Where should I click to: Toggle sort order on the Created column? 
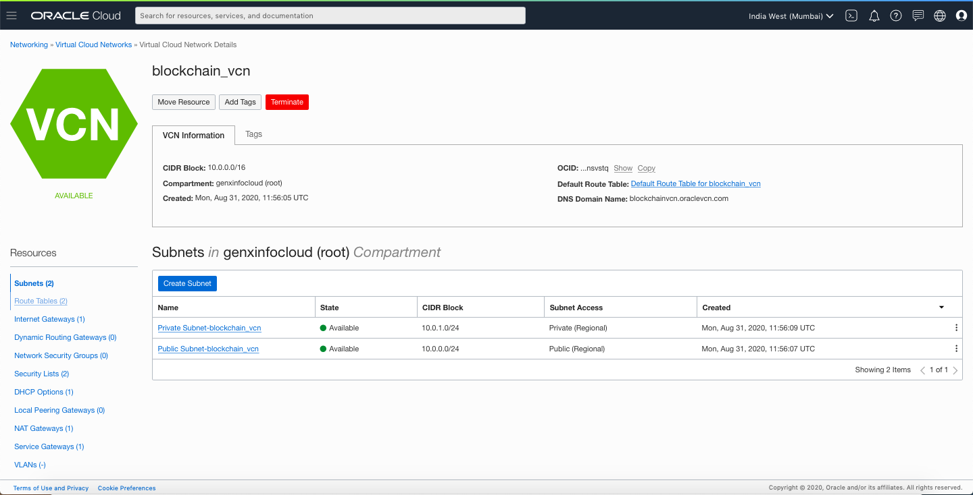point(941,307)
